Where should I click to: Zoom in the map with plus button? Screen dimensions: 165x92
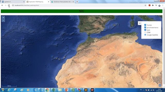coord(3,18)
